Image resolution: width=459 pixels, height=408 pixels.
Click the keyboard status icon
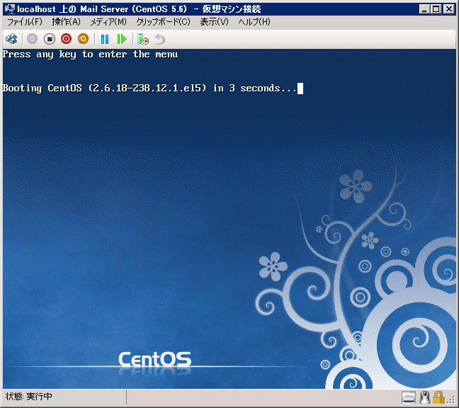409,398
